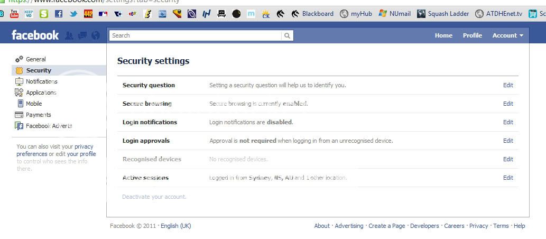Click the eBay bookmark icon

[133, 14]
